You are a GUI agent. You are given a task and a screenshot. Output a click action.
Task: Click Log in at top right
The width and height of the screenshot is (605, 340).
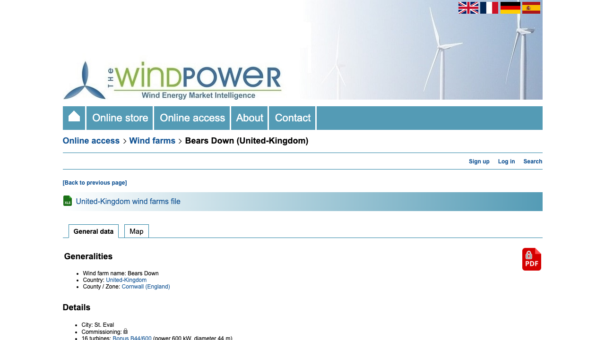506,161
